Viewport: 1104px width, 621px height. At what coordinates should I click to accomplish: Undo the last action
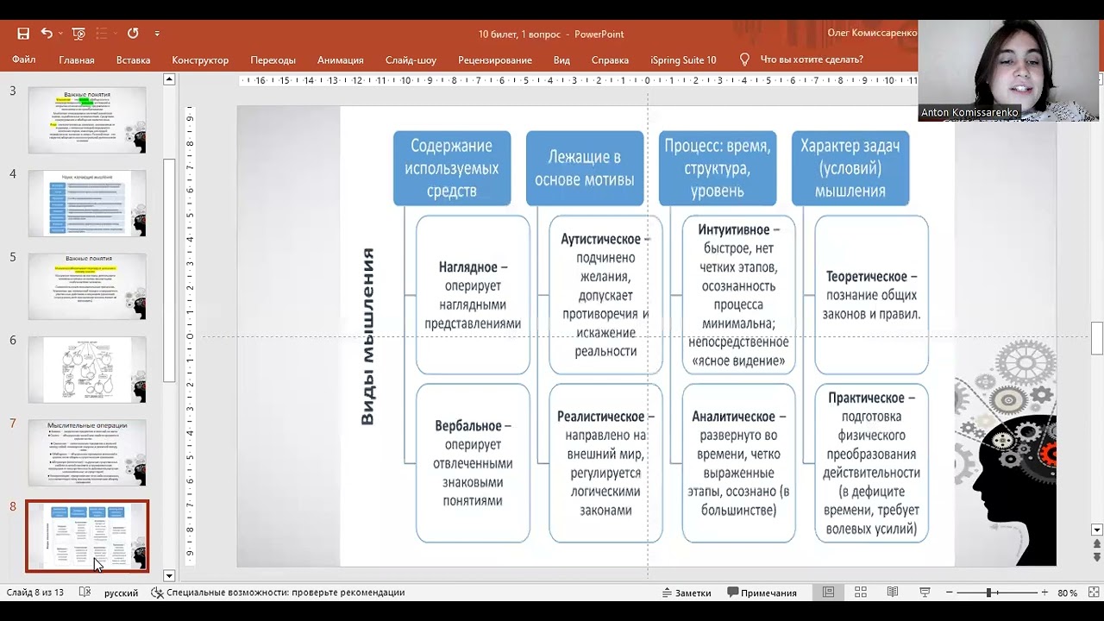(46, 34)
